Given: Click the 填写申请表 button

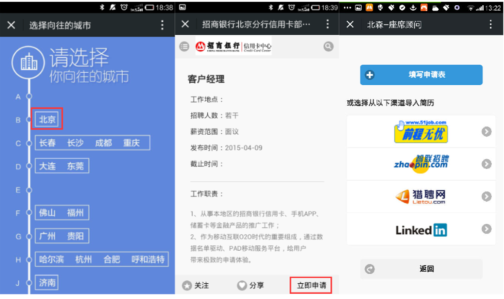Looking at the screenshot, I should [x=421, y=75].
